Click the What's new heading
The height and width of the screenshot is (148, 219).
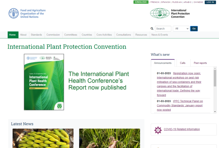click(160, 55)
